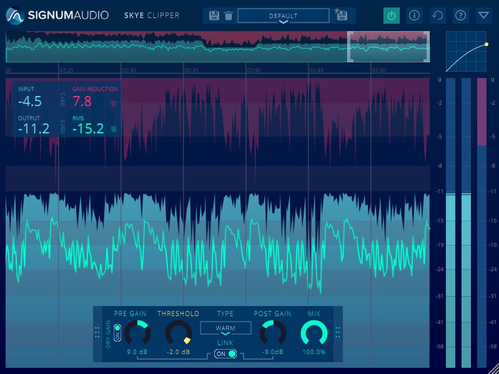This screenshot has width=499, height=374.
Task: Click the undo reset arrow icon
Action: click(438, 16)
